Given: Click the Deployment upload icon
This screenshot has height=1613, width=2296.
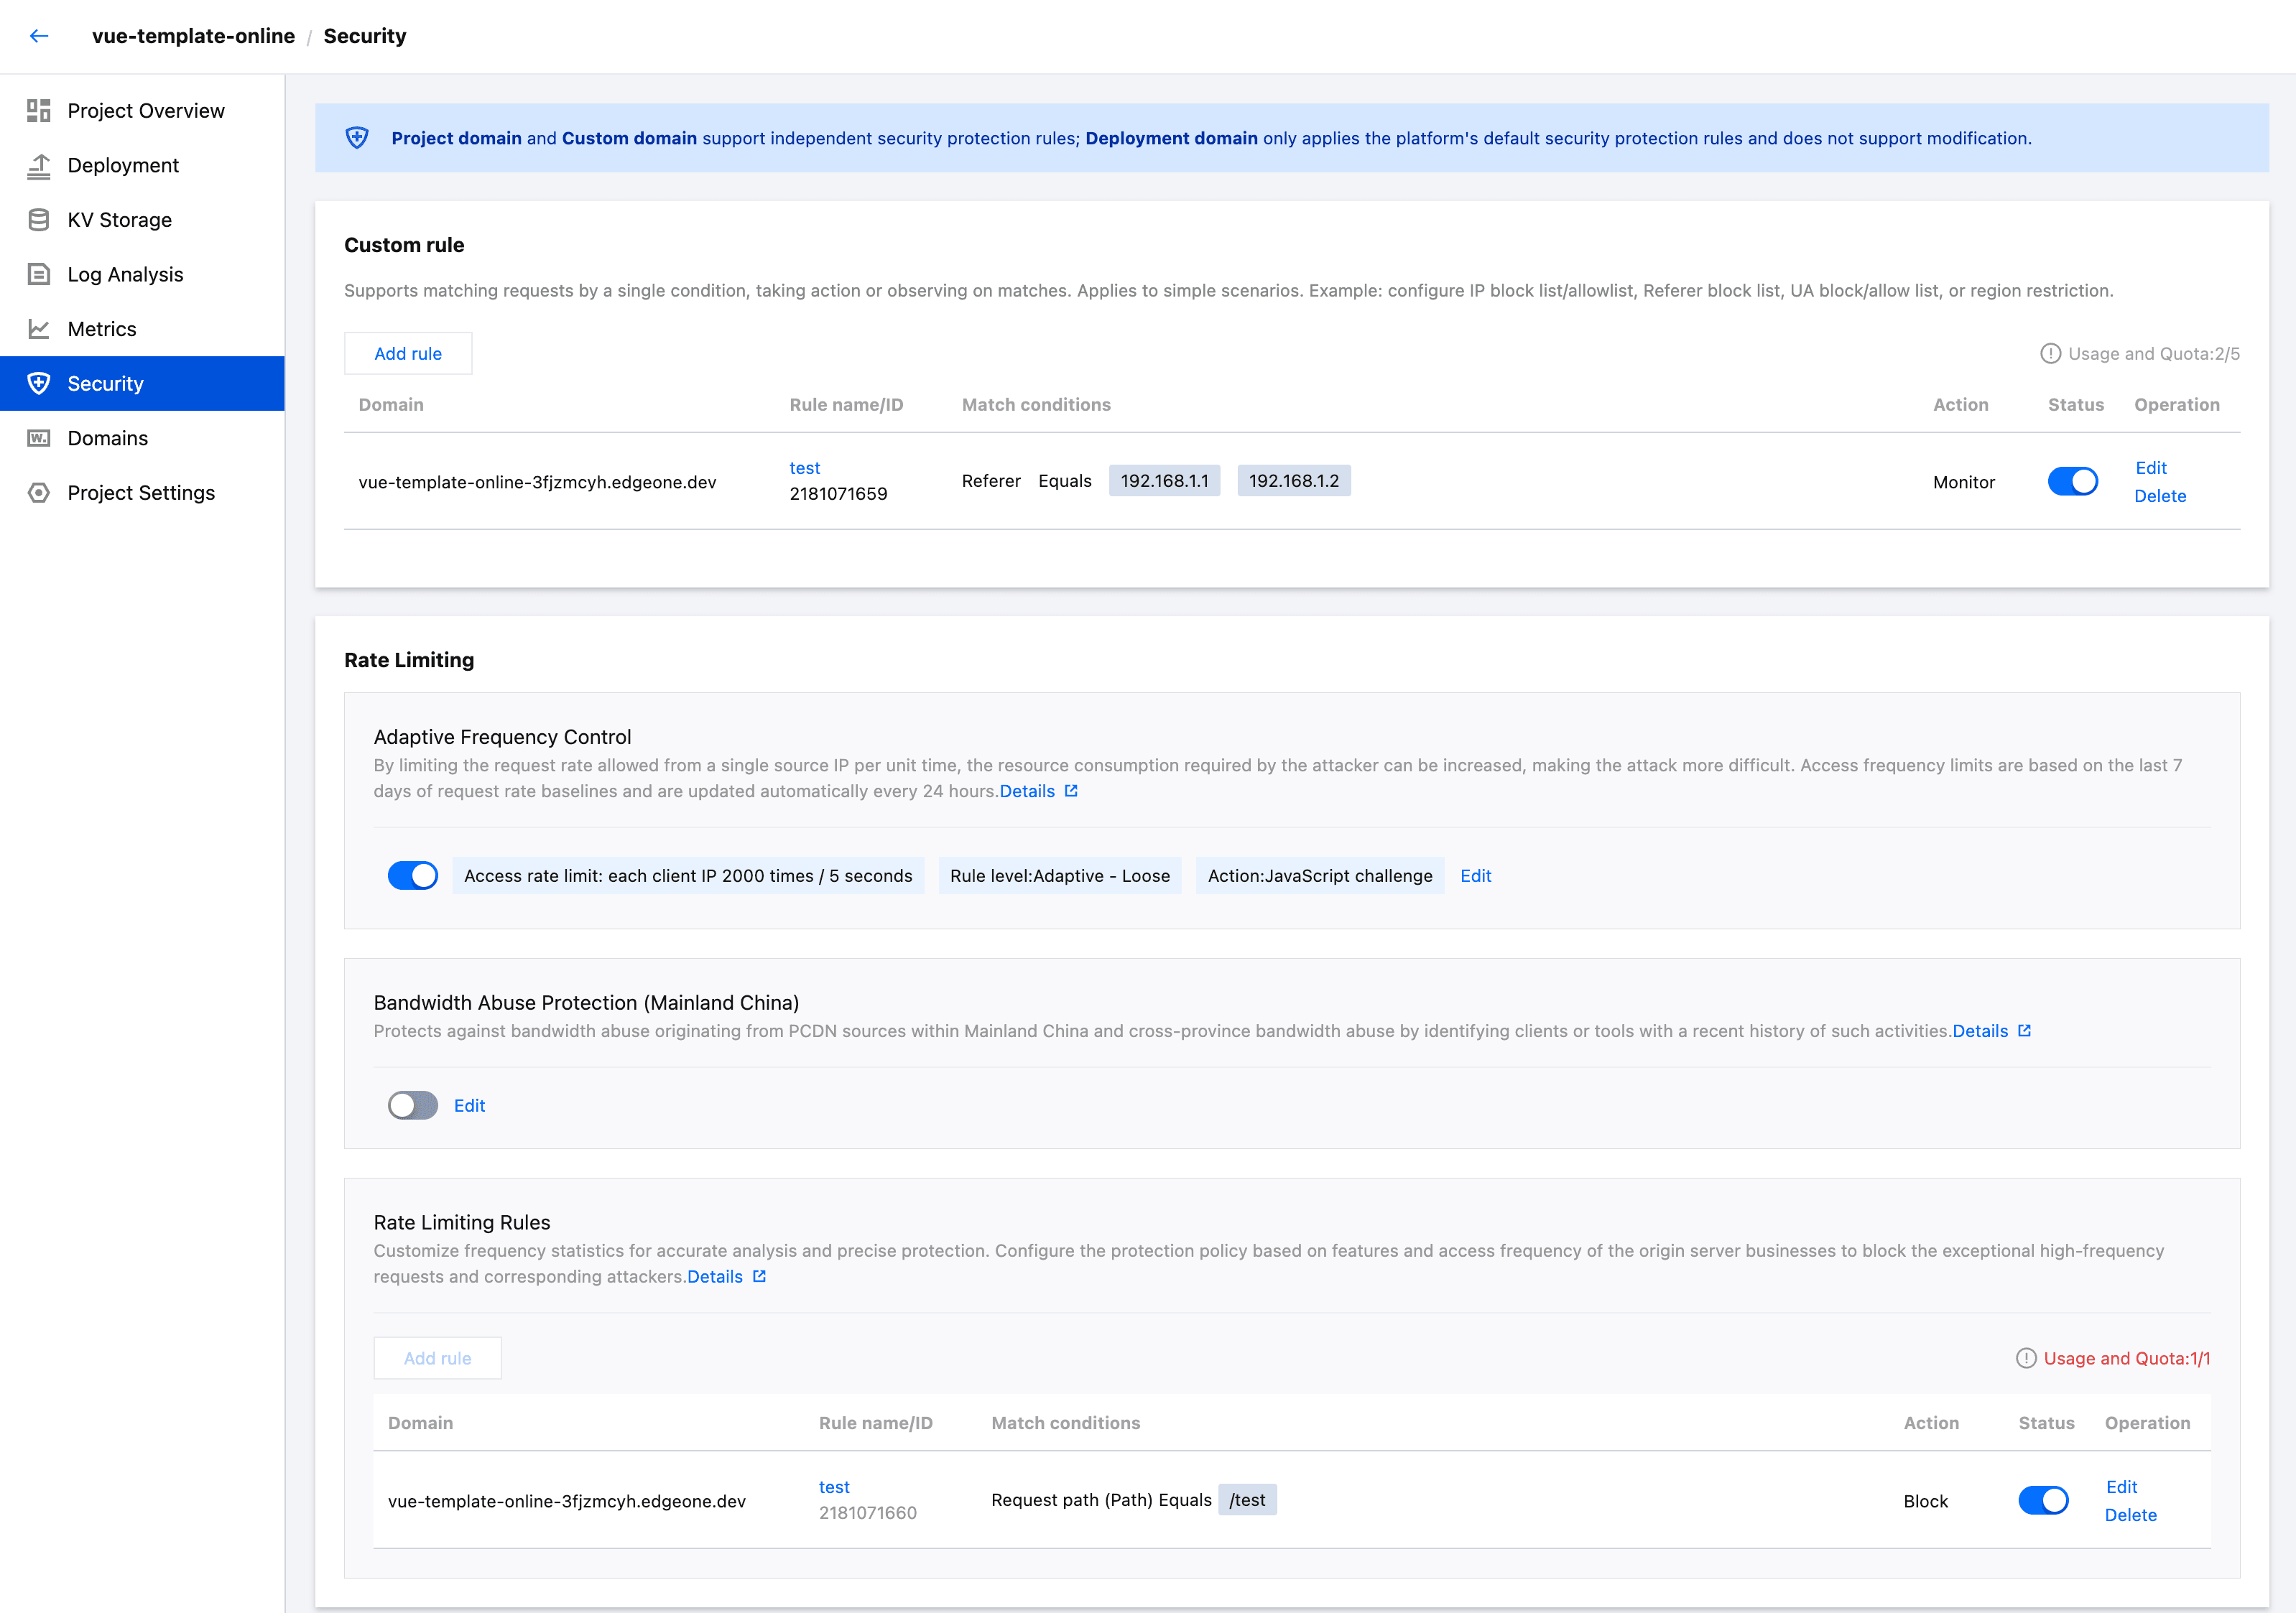Looking at the screenshot, I should pyautogui.click(x=39, y=166).
